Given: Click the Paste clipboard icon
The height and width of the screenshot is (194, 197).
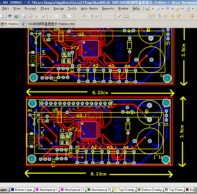Looking at the screenshot, I should [x=64, y=16].
